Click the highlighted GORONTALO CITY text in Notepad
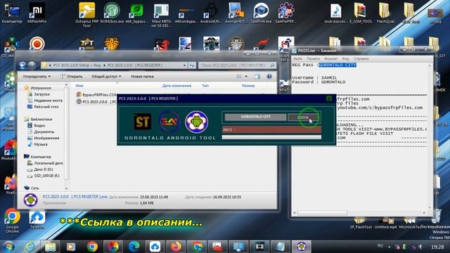 pos(337,65)
